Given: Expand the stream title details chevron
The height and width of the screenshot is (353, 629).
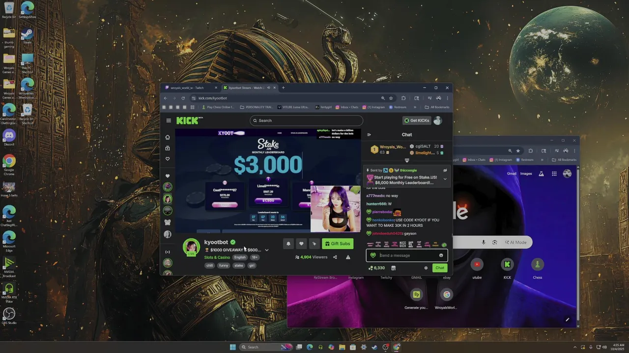Looking at the screenshot, I should coord(267,250).
